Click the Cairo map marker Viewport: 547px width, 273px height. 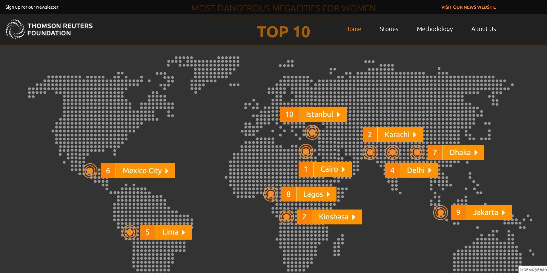[x=306, y=151]
